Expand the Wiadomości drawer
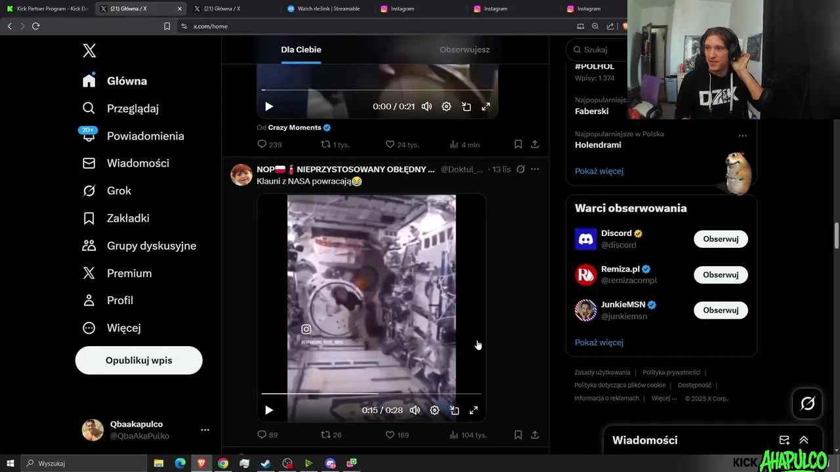 pyautogui.click(x=804, y=440)
